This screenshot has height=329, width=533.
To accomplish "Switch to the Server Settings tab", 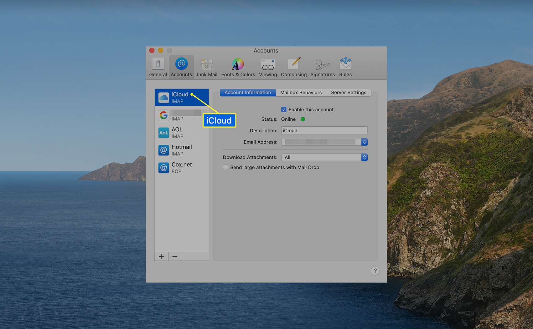I will tap(349, 93).
